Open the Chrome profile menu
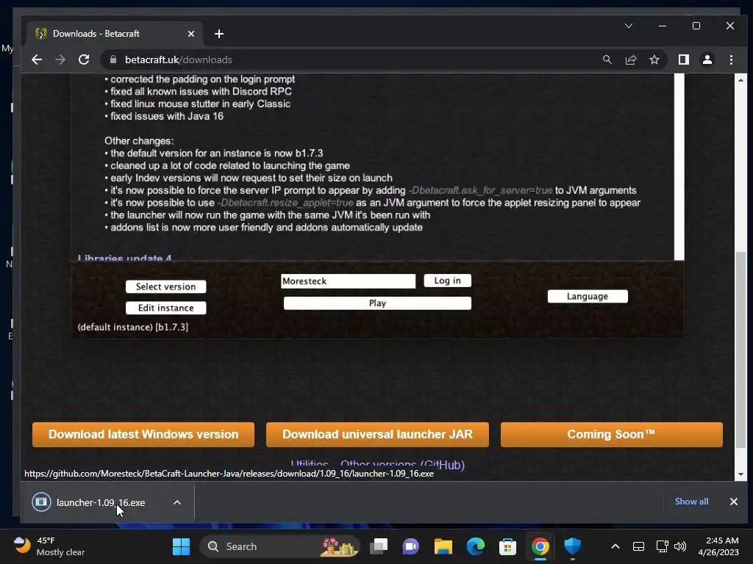753x564 pixels. pyautogui.click(x=707, y=59)
